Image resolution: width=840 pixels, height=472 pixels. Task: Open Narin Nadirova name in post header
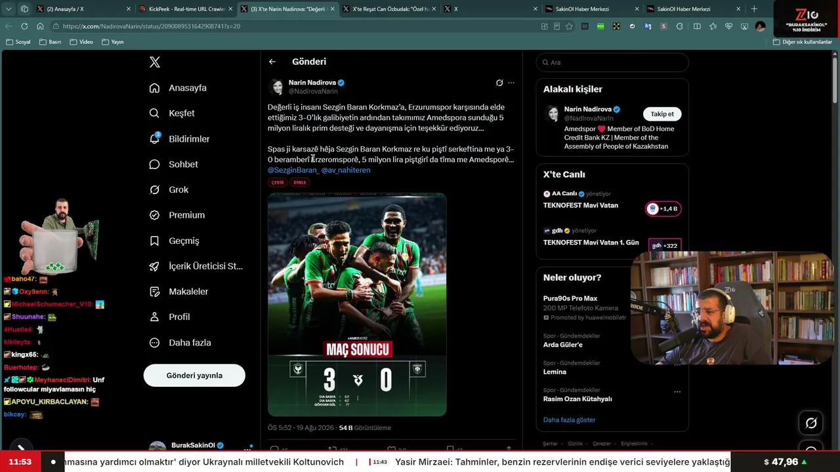312,83
